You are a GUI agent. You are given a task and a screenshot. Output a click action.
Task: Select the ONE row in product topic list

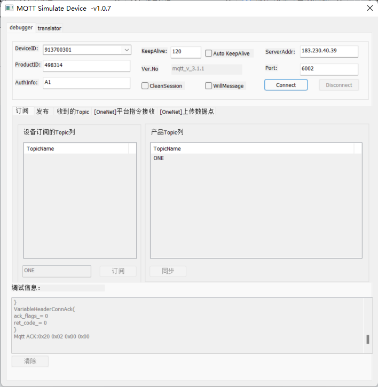click(256, 158)
